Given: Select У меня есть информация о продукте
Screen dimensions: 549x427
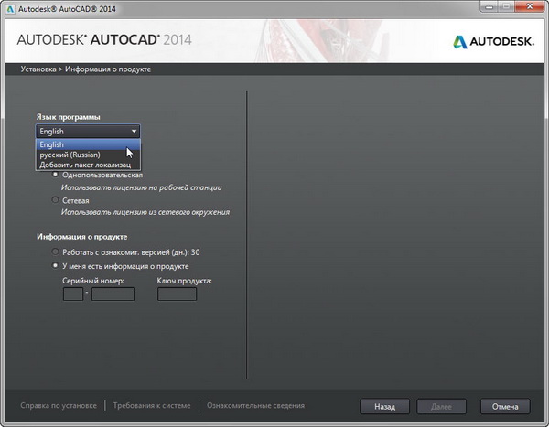Looking at the screenshot, I should click(x=56, y=265).
